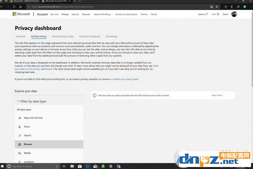Click the green extension icon in toolbar
The height and width of the screenshot is (169, 253).
(245, 7)
